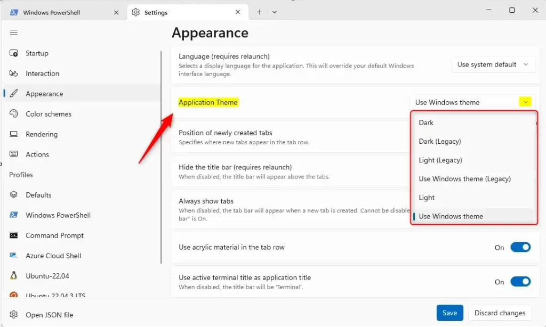Viewport: 546px width, 327px height.
Task: Open the Command Prompt profile
Action: coord(82,235)
